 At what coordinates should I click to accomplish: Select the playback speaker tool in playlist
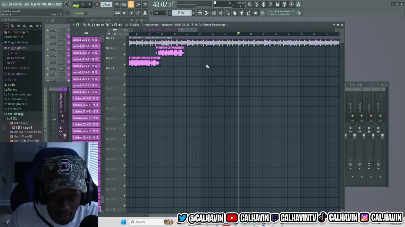point(120,25)
